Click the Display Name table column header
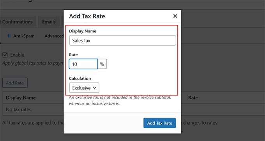The height and width of the screenshot is (141, 265). click(x=21, y=98)
